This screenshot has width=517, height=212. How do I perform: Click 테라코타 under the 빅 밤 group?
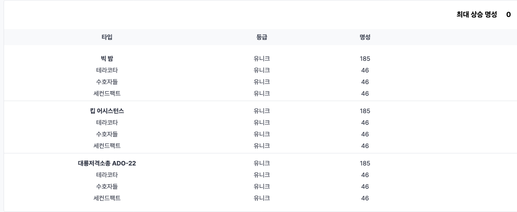[107, 70]
